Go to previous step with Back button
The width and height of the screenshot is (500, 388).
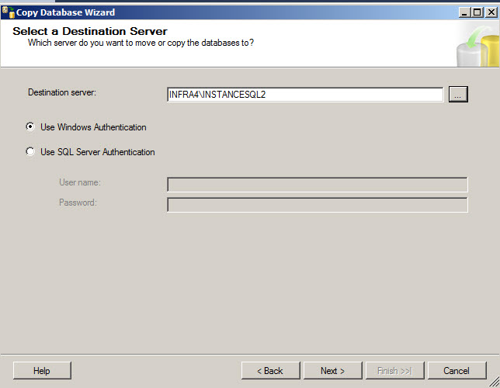[270, 371]
